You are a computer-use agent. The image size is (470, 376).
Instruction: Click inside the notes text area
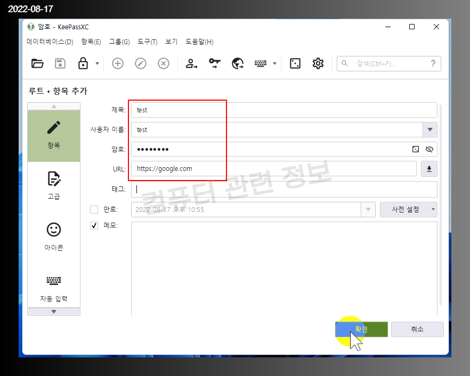click(284, 269)
